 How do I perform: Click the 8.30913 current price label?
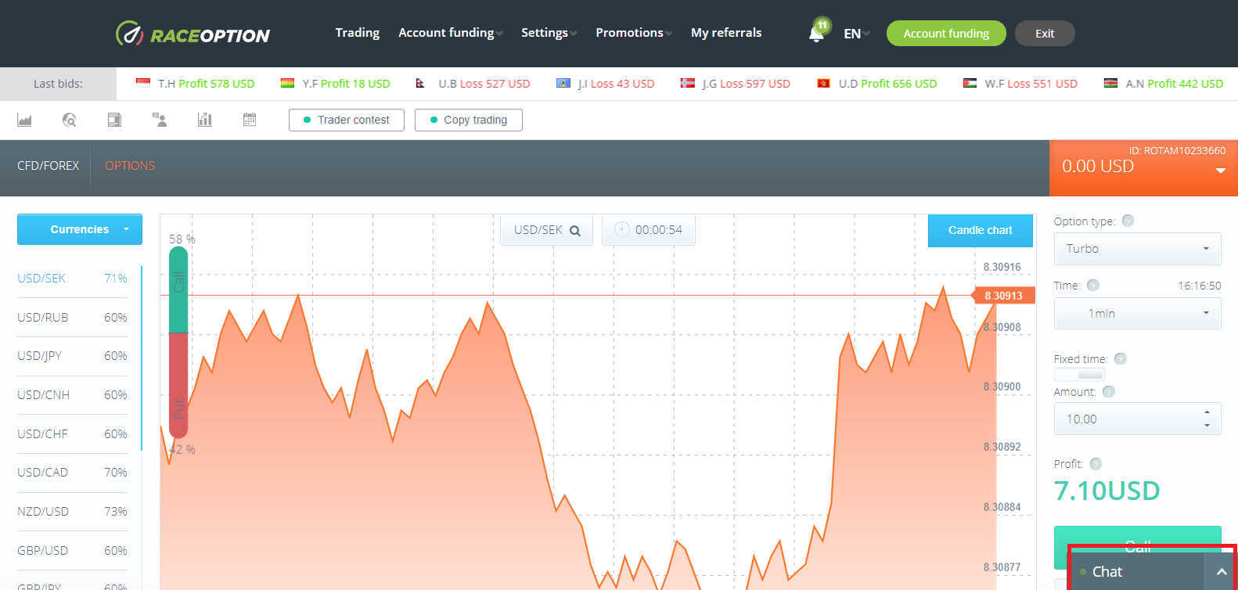1002,296
